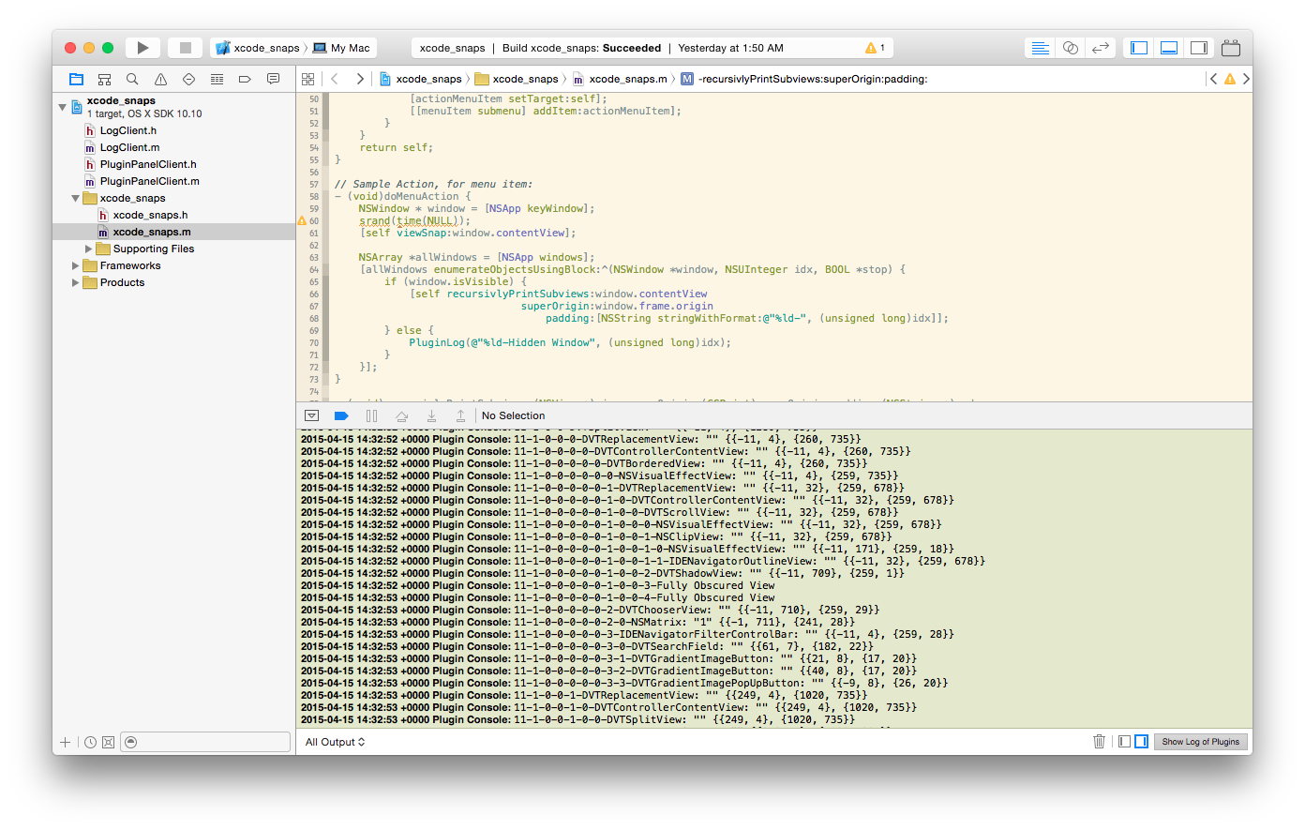Open the Symbol navigator
This screenshot has height=830, width=1305.
tap(104, 79)
